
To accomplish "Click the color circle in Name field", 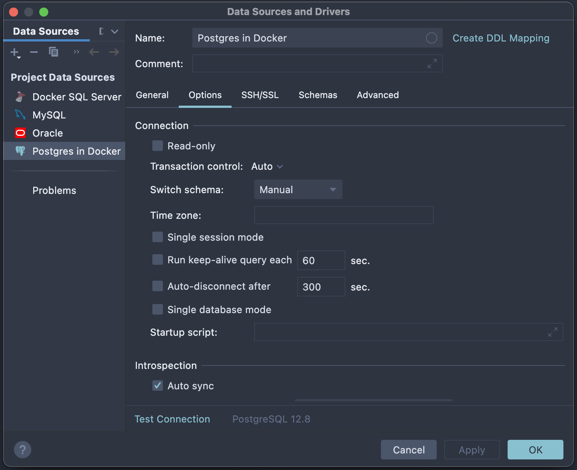I will (431, 38).
